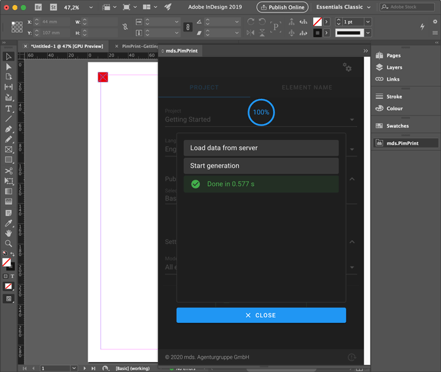Viewport: 441px width, 372px height.
Task: Open the stroke style dropdown
Action: tap(367, 33)
